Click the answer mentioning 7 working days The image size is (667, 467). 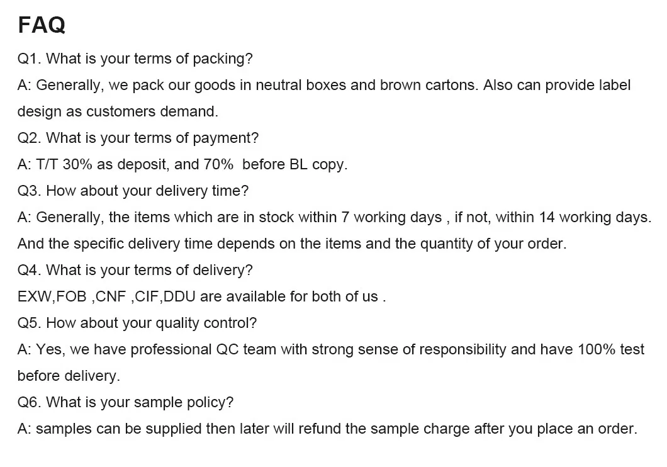tap(334, 217)
